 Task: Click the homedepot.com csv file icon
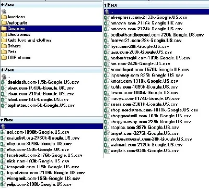point(106,70)
